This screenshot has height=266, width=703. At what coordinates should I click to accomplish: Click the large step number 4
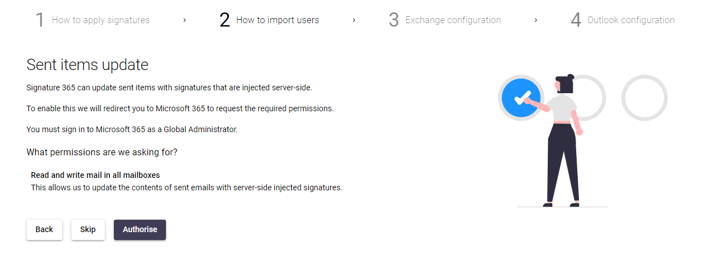pyautogui.click(x=576, y=20)
